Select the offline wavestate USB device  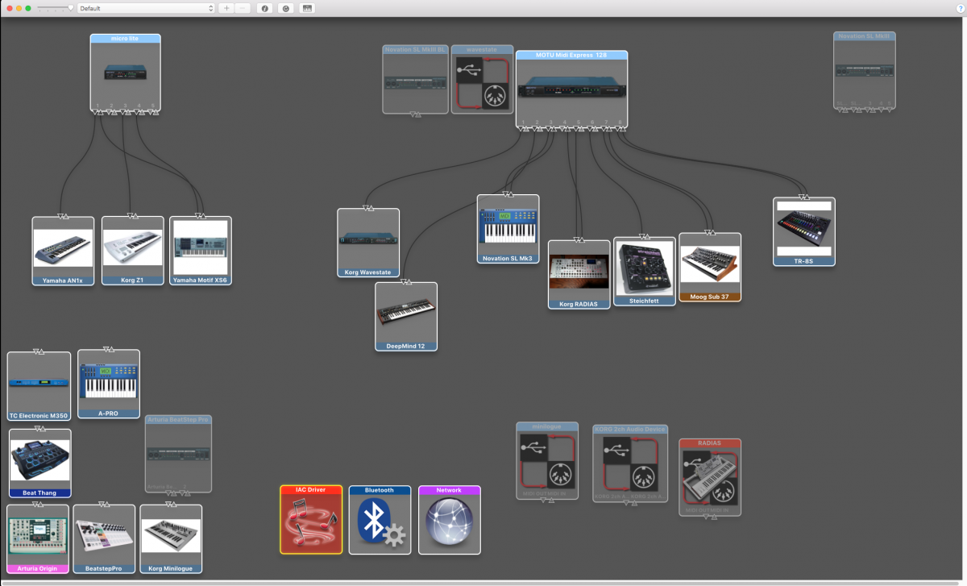pyautogui.click(x=482, y=79)
